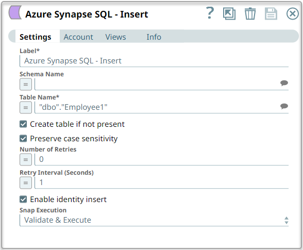Image resolution: width=303 pixels, height=250 pixels.
Task: Open suggestion bubble for Schema Name
Action: pos(284,83)
